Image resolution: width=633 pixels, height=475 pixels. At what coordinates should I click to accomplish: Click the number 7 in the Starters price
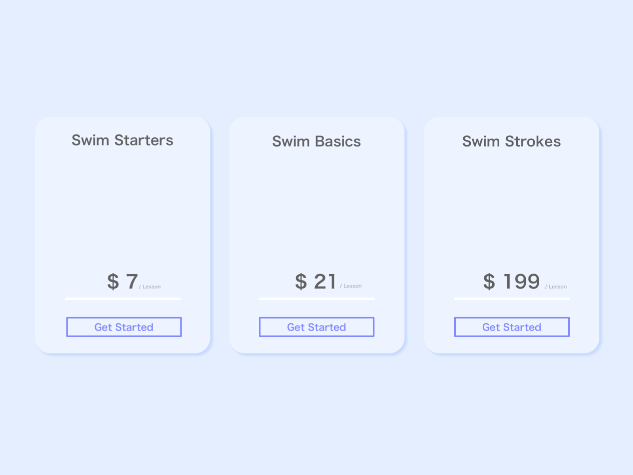[x=132, y=281]
